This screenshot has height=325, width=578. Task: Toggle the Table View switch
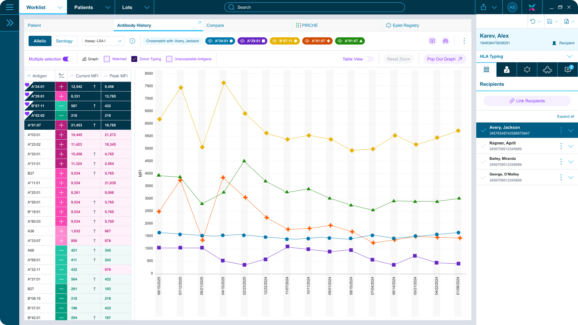click(368, 59)
